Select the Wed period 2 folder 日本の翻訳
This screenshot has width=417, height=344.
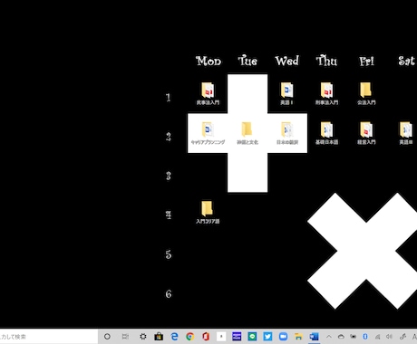[x=287, y=133]
